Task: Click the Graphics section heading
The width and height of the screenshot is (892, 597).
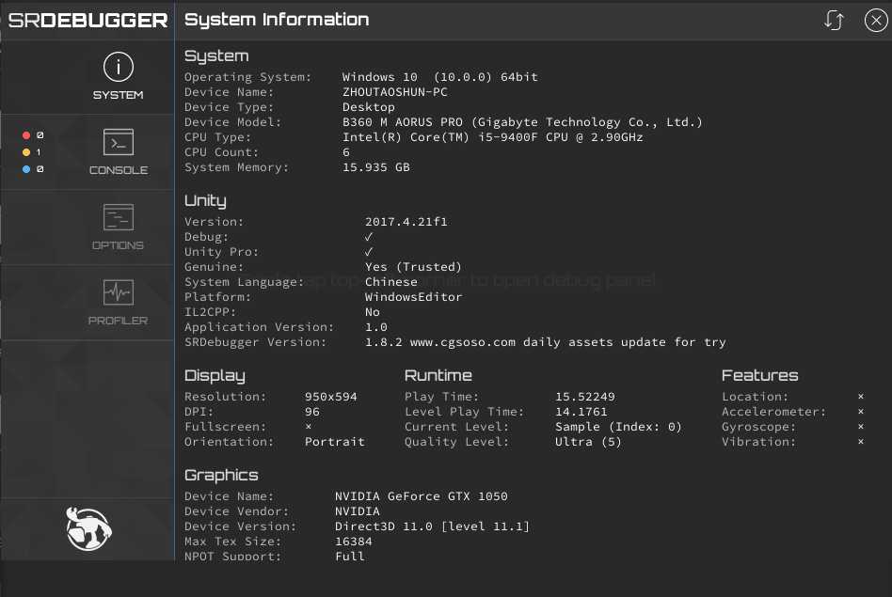Action: pyautogui.click(x=221, y=476)
